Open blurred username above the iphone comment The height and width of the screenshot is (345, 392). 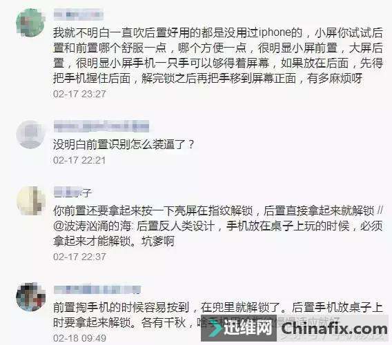click(79, 14)
